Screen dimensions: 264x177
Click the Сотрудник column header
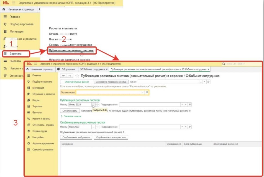tap(113, 144)
